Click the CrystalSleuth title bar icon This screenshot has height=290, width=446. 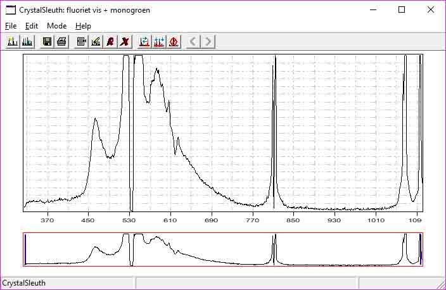tap(10, 10)
